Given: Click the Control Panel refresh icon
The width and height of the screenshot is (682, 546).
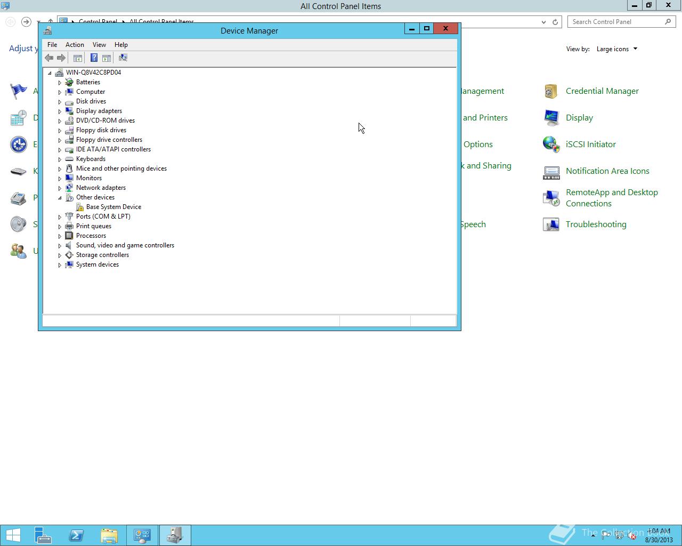Looking at the screenshot, I should pos(555,22).
